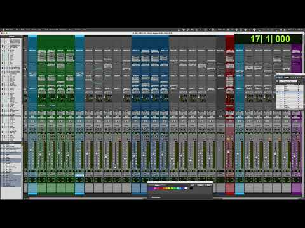
Task: Pick the green swatch in color palette
Action: pyautogui.click(x=174, y=189)
